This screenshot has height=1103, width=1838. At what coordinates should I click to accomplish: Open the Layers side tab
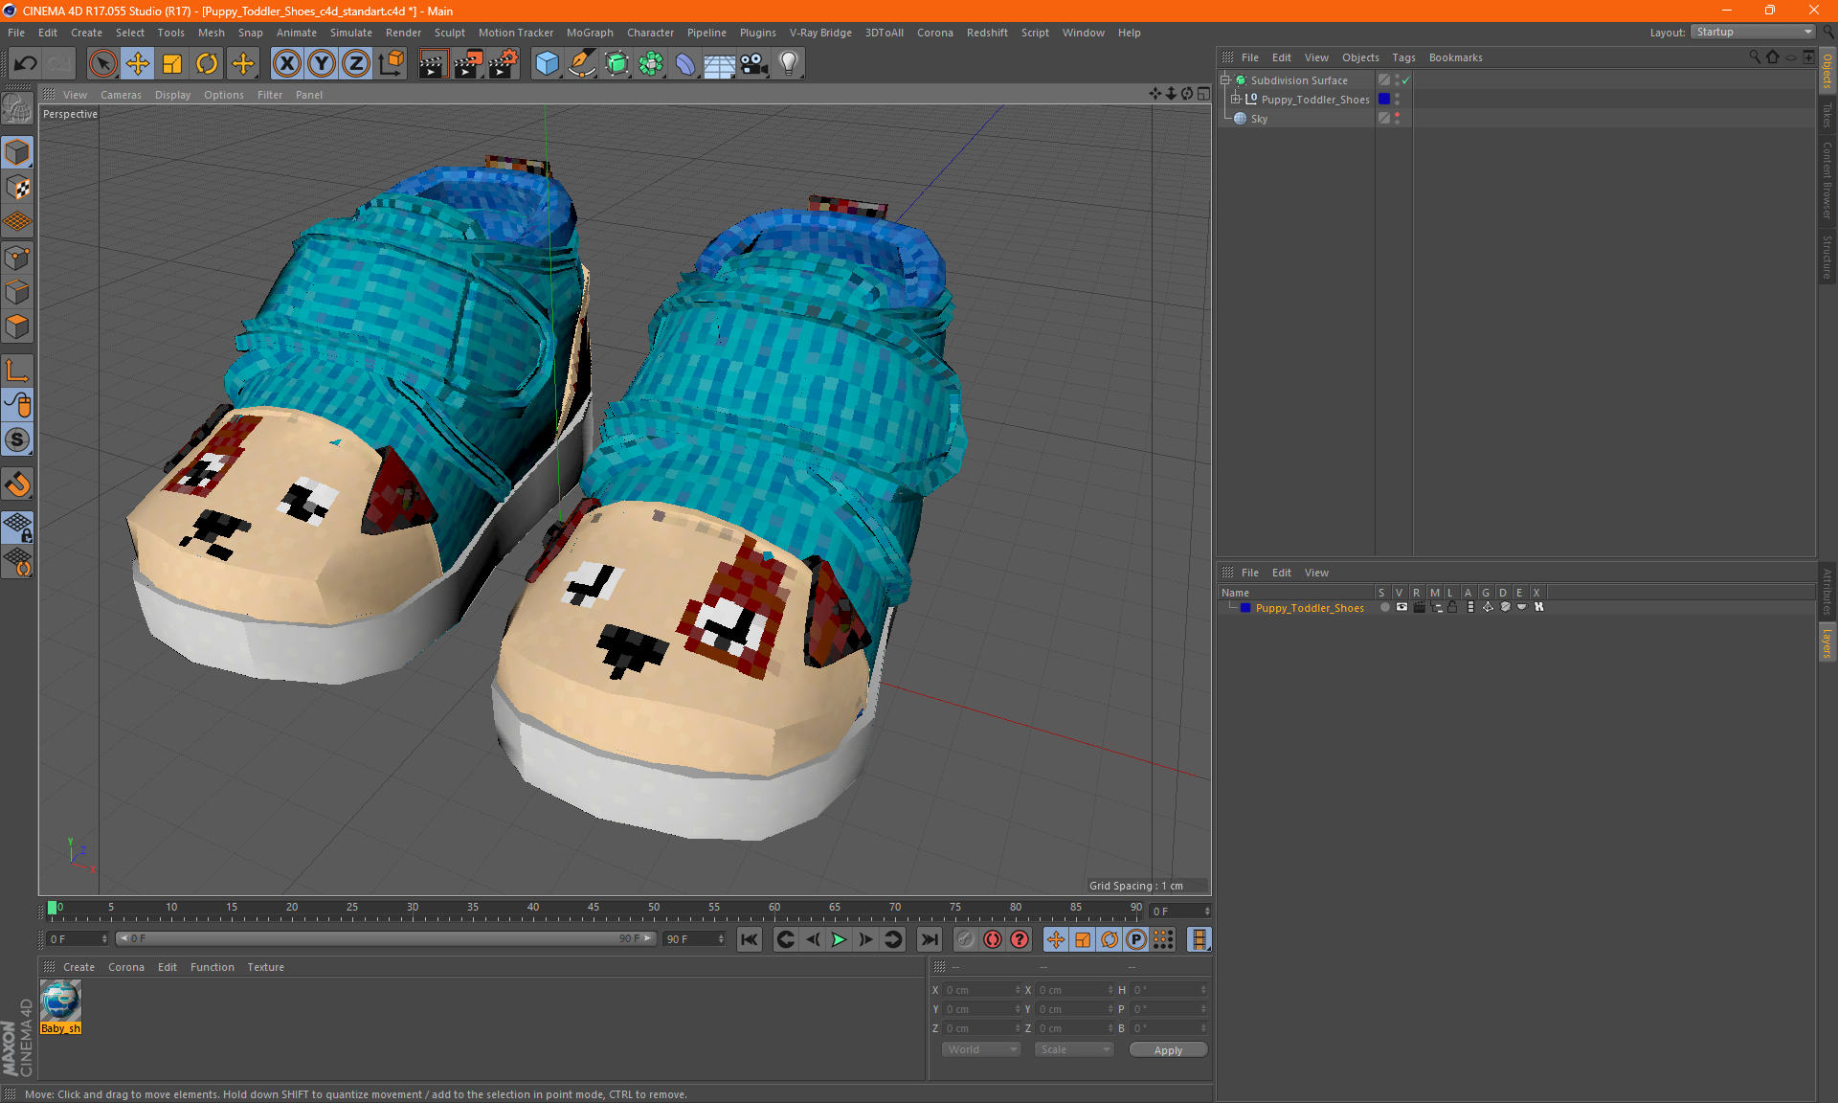1827,643
